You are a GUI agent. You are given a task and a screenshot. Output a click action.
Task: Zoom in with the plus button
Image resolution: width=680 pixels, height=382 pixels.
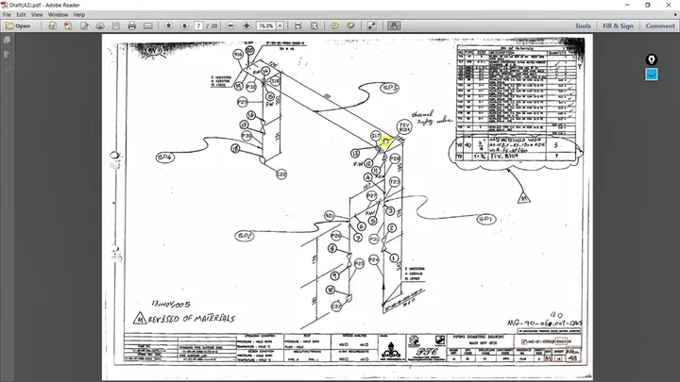pos(246,26)
